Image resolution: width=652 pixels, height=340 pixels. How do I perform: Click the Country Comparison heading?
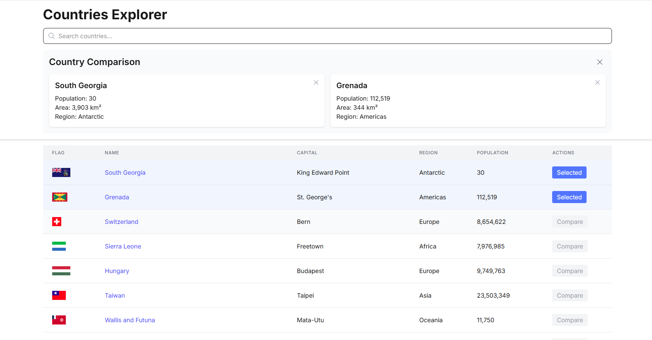(x=95, y=62)
